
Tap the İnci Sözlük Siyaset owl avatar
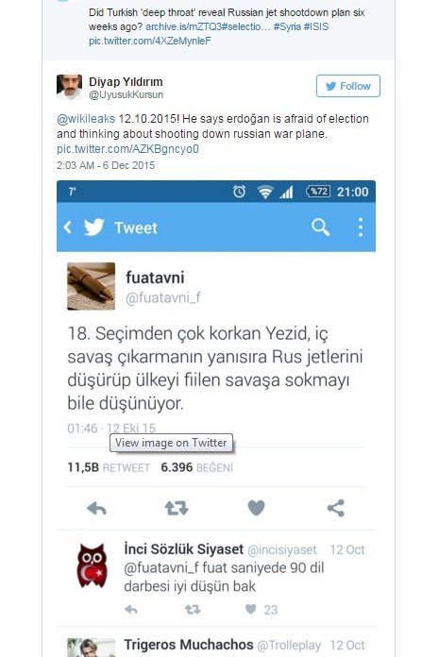(x=93, y=565)
